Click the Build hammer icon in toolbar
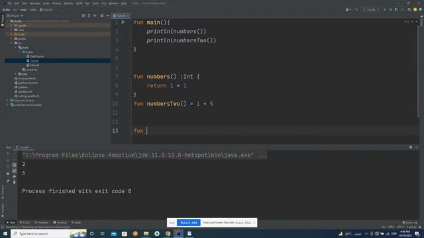 click(x=356, y=9)
